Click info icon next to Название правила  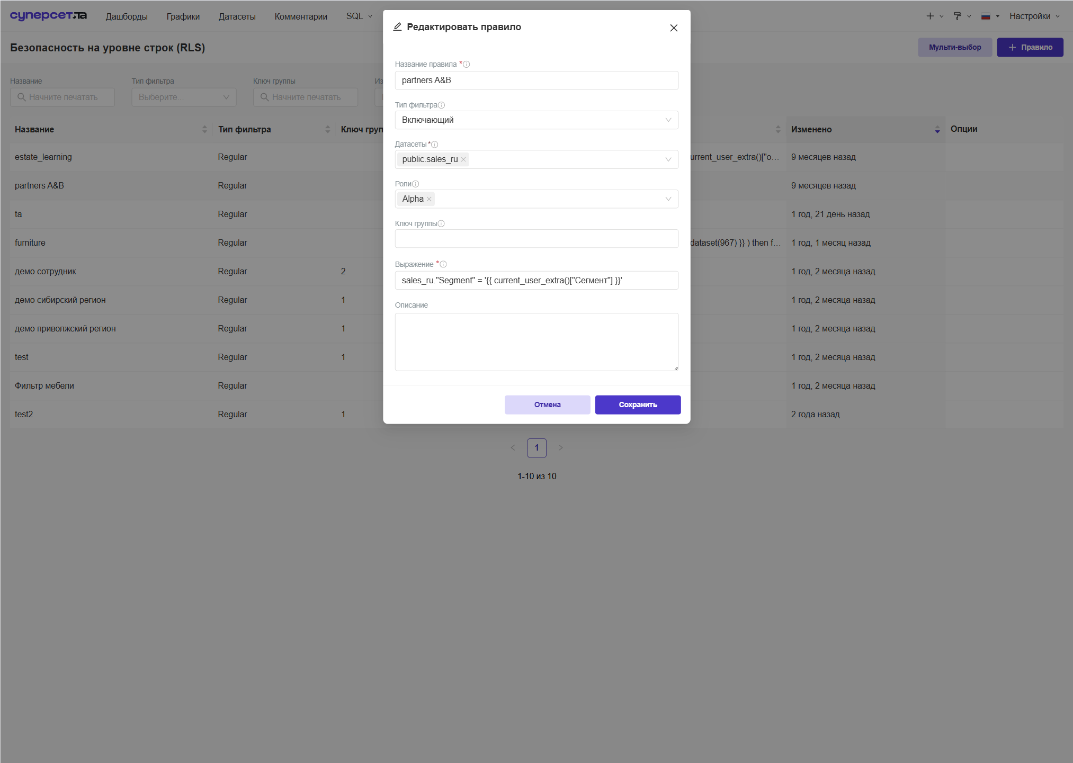pos(467,65)
